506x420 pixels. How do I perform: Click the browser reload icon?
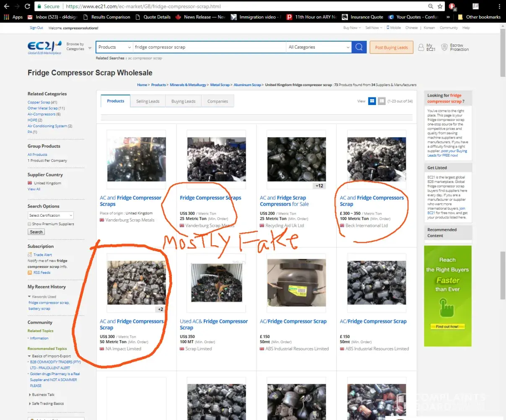(27, 6)
